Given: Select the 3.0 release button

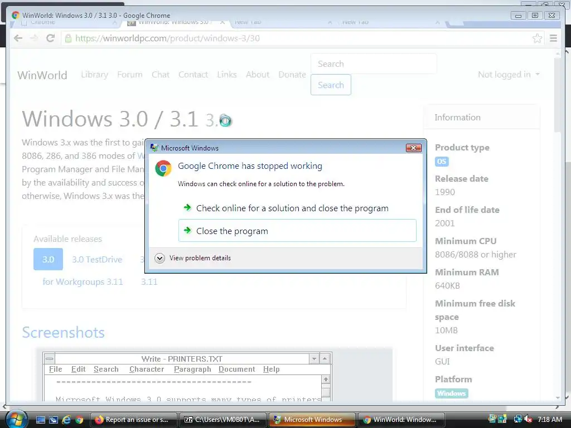Looking at the screenshot, I should (48, 259).
